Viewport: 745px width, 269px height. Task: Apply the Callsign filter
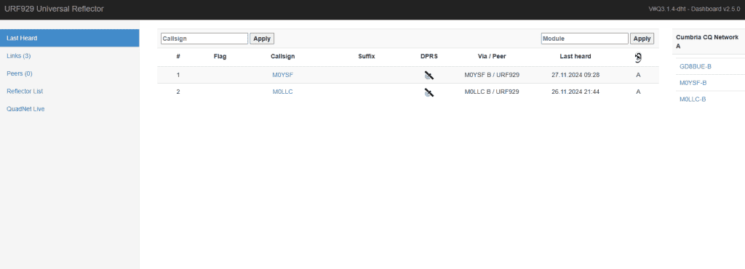[x=262, y=39]
